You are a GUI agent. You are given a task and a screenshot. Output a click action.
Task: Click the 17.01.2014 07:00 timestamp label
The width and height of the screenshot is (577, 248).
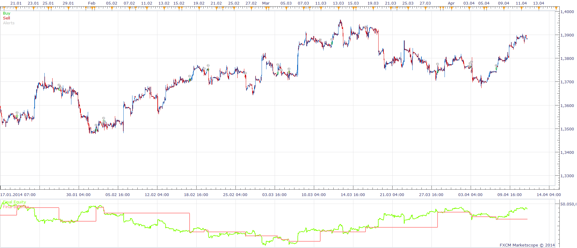coord(18,195)
